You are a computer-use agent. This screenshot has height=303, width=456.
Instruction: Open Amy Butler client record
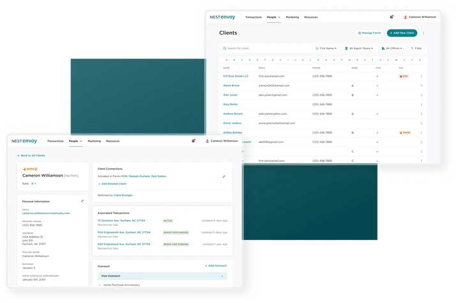tap(231, 104)
